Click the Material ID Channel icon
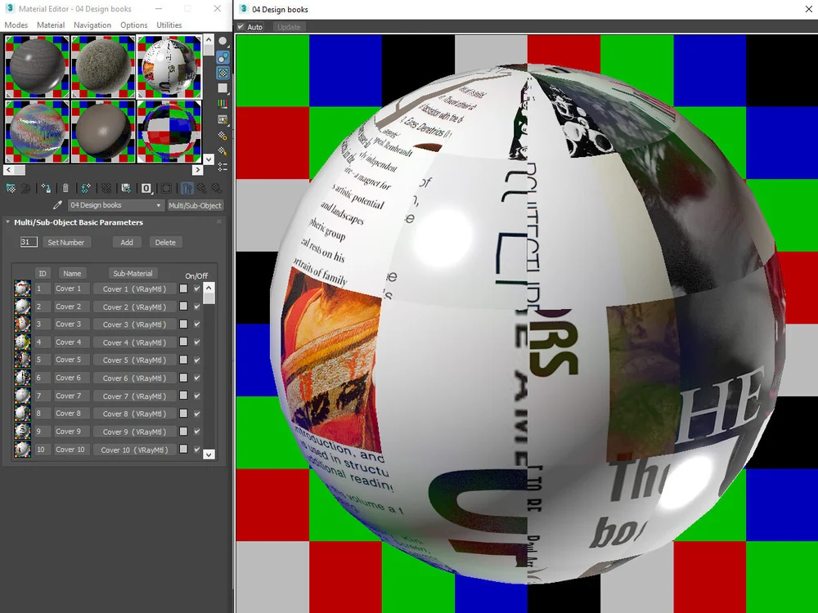Viewport: 818px width, 613px height. point(146,189)
